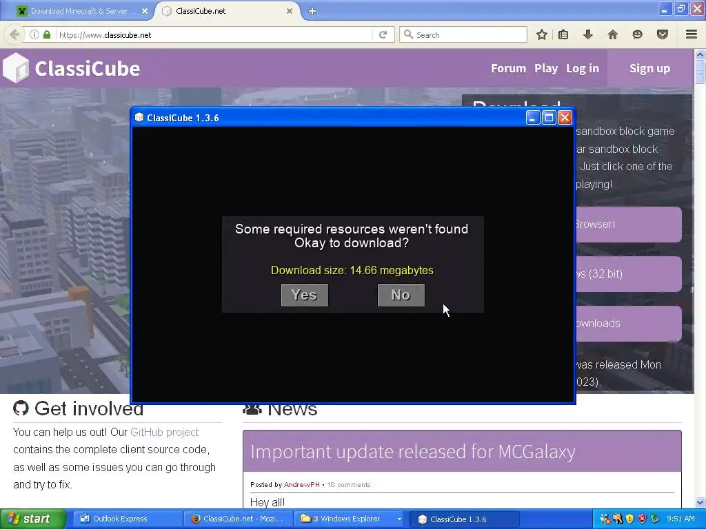Open the Forum link in site header
The image size is (706, 529).
click(x=508, y=68)
